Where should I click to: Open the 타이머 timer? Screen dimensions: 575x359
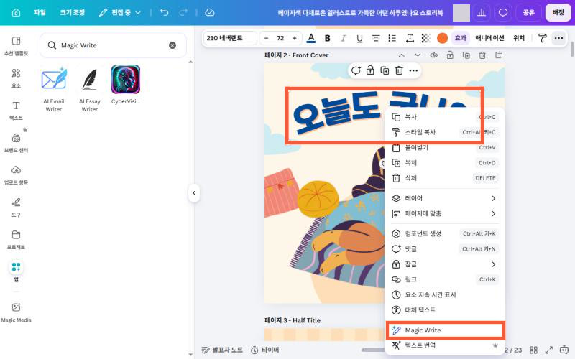[265, 350]
